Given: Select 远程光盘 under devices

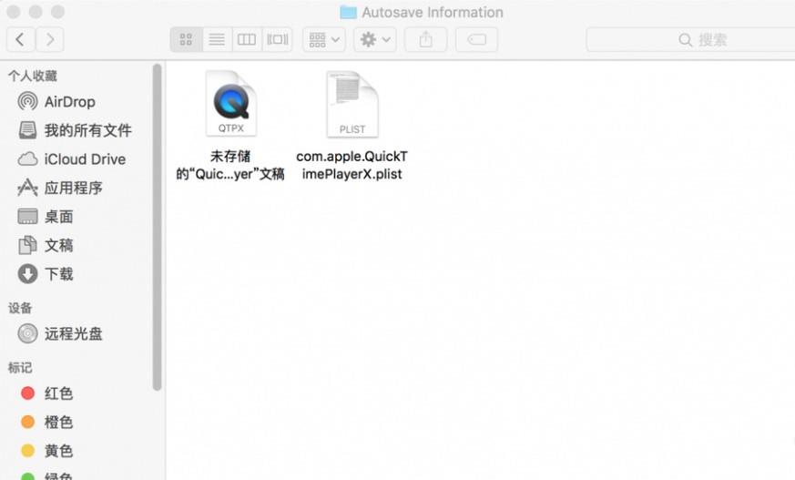Looking at the screenshot, I should (x=73, y=334).
